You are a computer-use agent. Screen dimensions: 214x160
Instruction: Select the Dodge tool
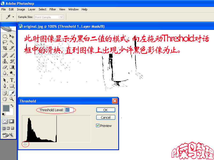[x=12, y=73]
